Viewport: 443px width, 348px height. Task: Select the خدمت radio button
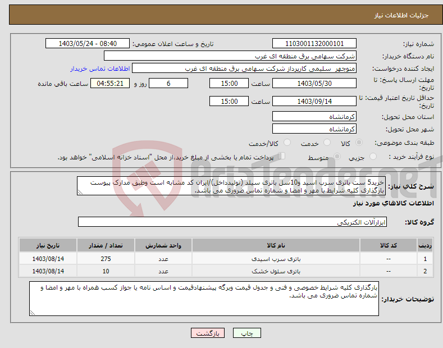[x=327, y=143]
